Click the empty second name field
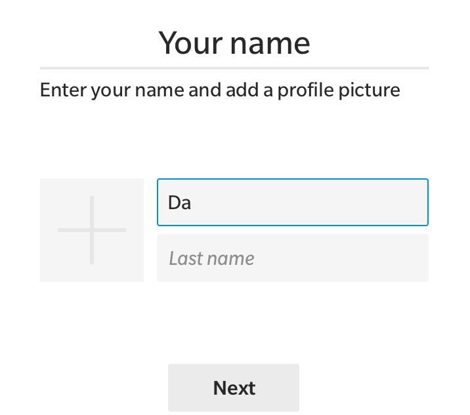 tap(292, 258)
